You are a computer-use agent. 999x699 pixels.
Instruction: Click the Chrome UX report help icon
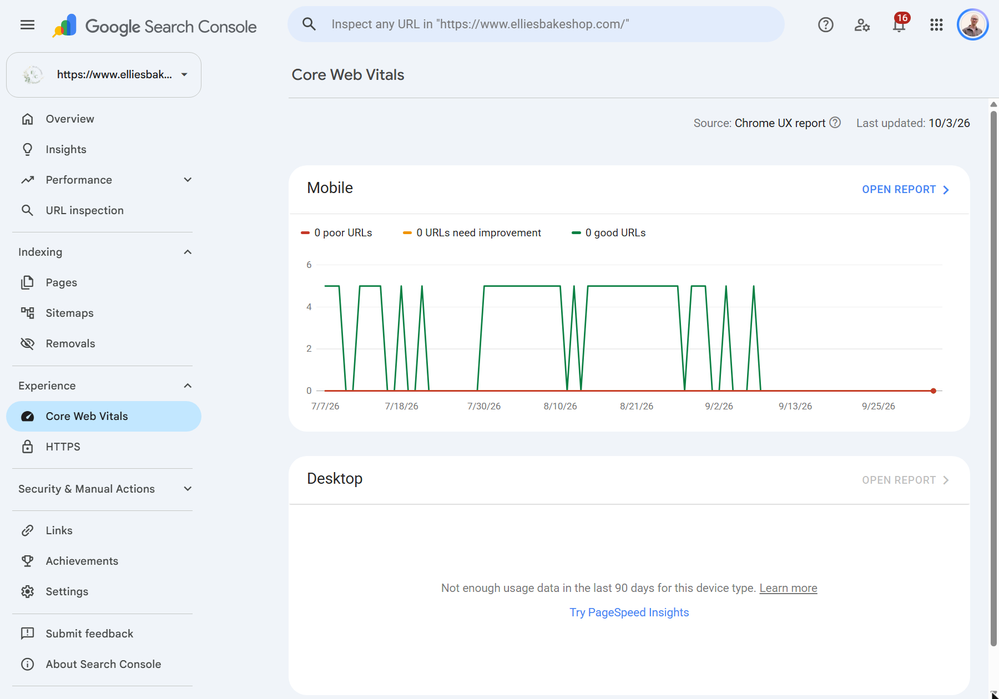pos(835,123)
